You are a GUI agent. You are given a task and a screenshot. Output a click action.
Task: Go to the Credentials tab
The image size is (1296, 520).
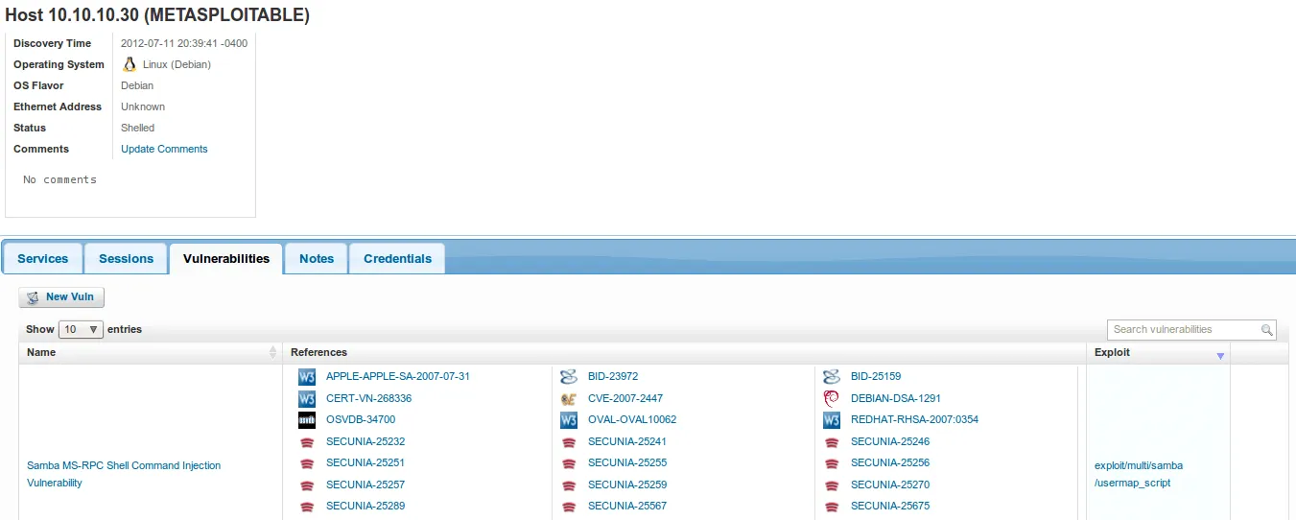point(397,259)
